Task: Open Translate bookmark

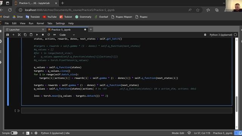Action: [x=33, y=17]
